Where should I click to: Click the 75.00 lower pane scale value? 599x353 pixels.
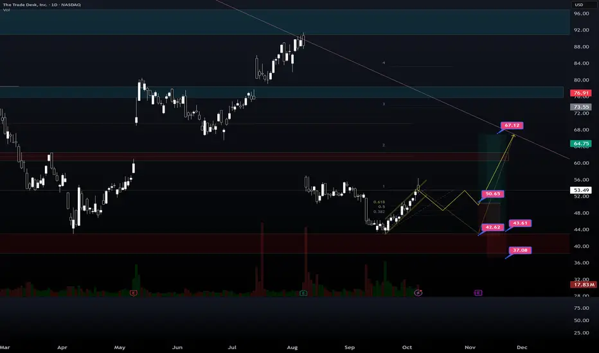581,308
